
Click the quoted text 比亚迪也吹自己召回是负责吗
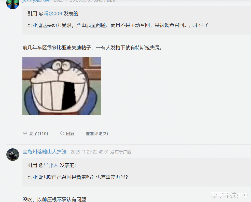pos(77,177)
